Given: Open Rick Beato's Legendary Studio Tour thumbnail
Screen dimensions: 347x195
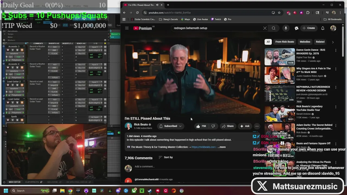Looking at the screenshot, I should [279, 113].
